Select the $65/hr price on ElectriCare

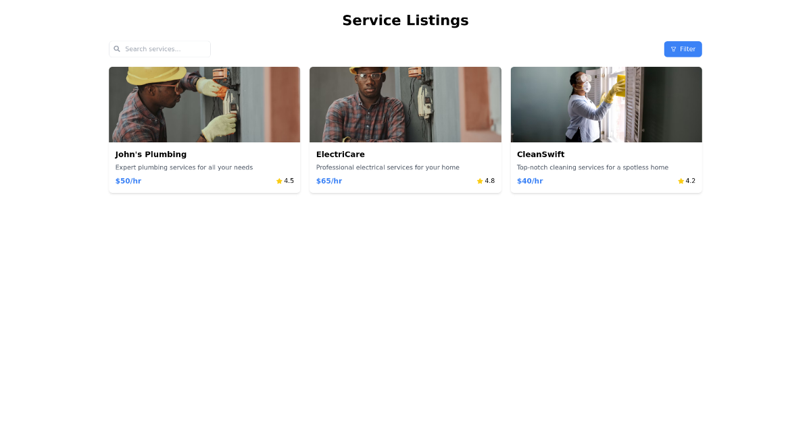(329, 181)
